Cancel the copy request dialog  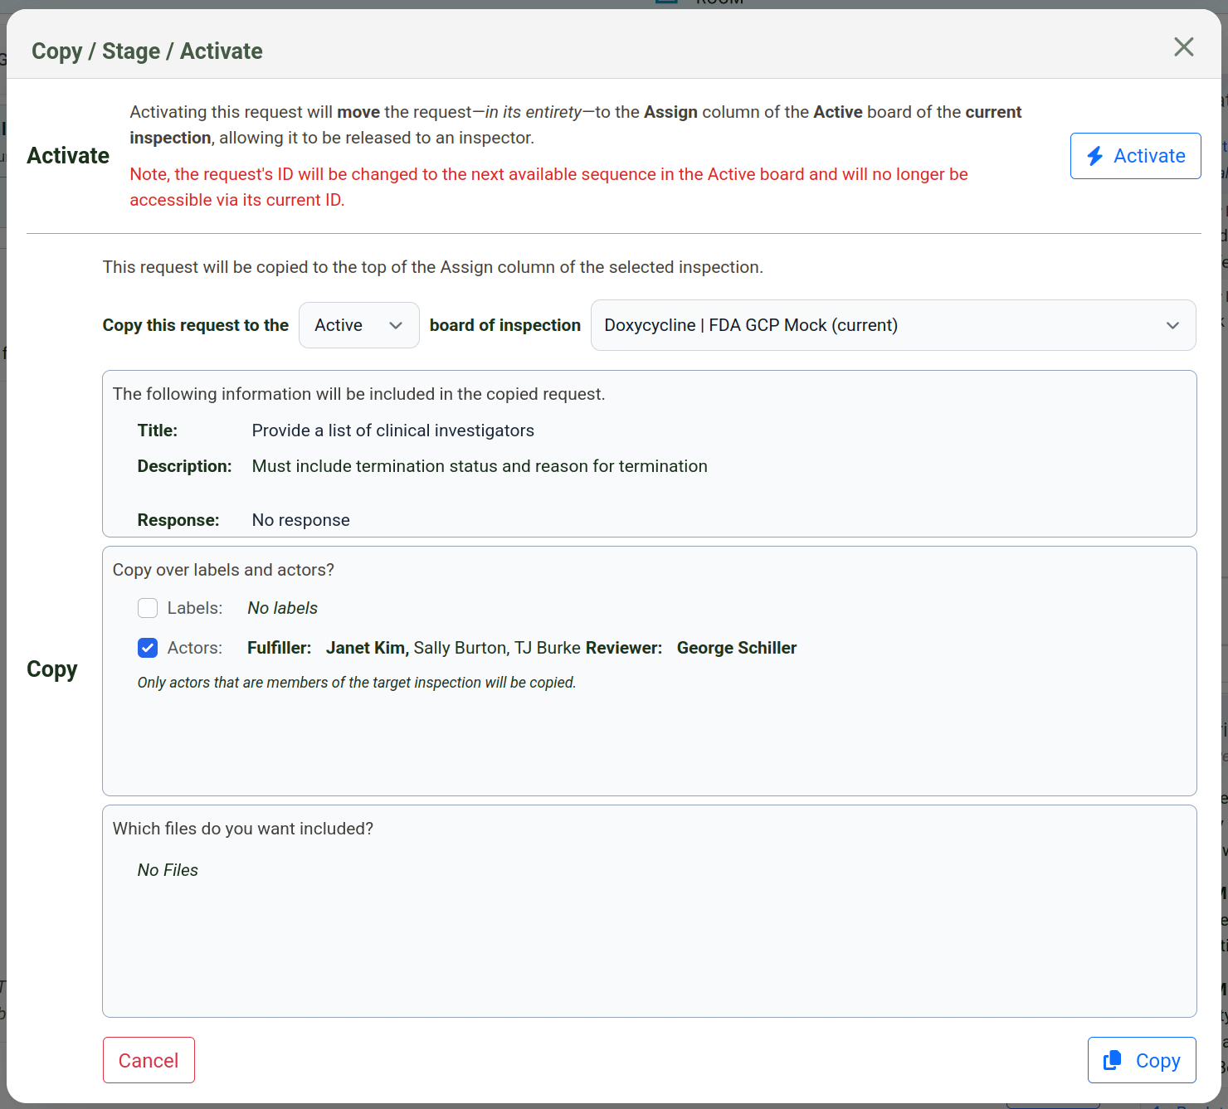click(x=149, y=1060)
